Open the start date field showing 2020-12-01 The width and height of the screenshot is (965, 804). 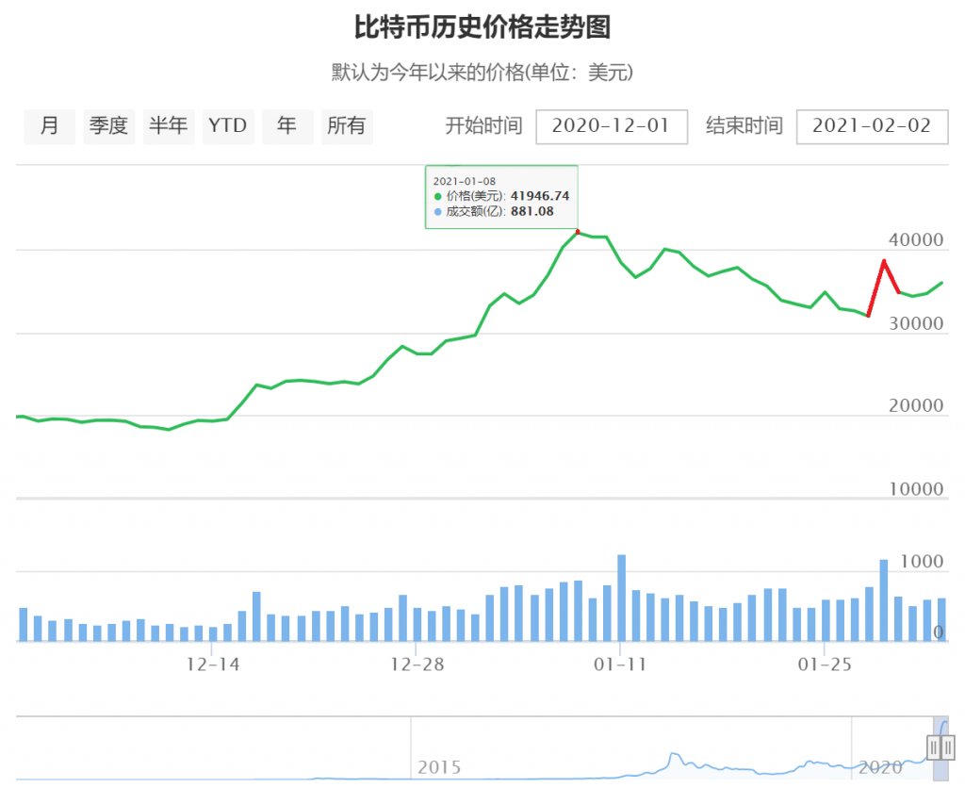[x=612, y=126]
